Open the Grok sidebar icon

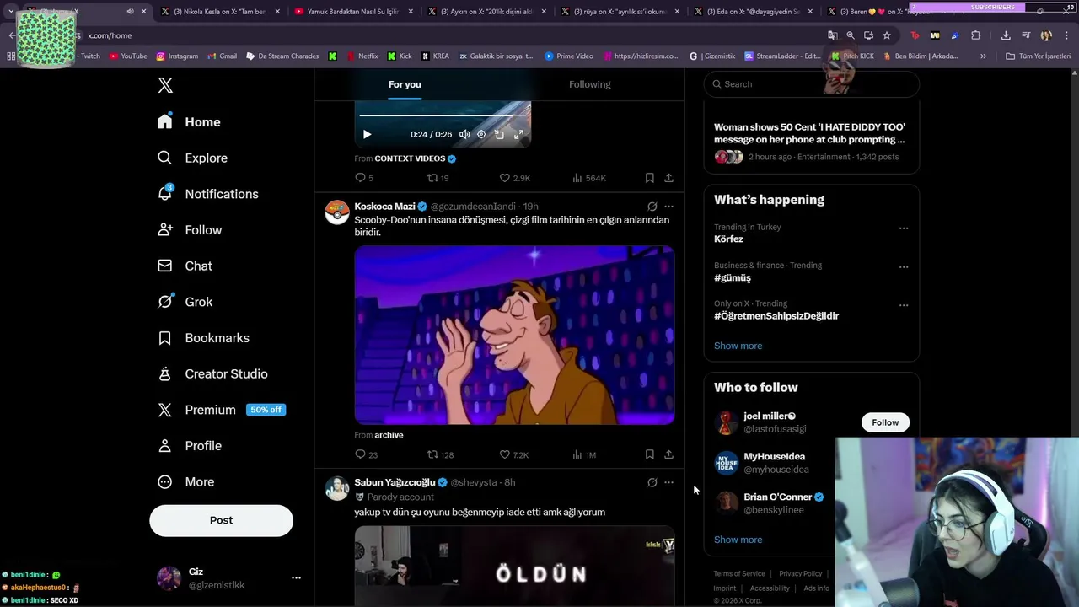[x=165, y=302]
